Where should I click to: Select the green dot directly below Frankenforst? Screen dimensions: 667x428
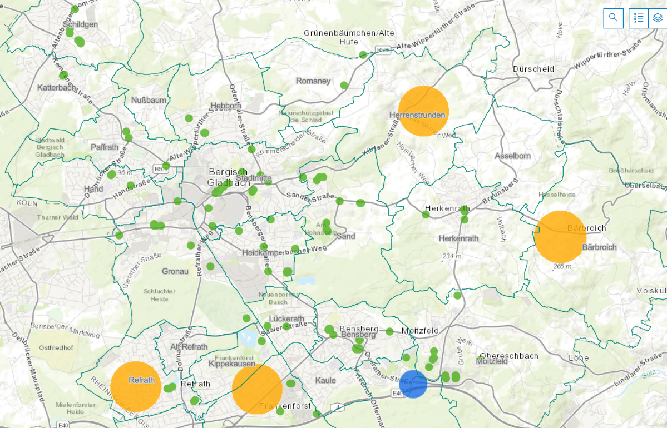(x=280, y=412)
